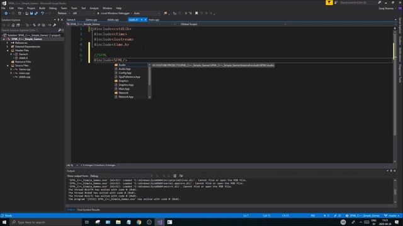The height and width of the screenshot is (226, 403).
Task: Click Toggle Word Wrap icon in Output
Action: click(181, 176)
